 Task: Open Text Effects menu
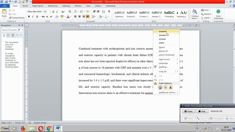point(57,16)
